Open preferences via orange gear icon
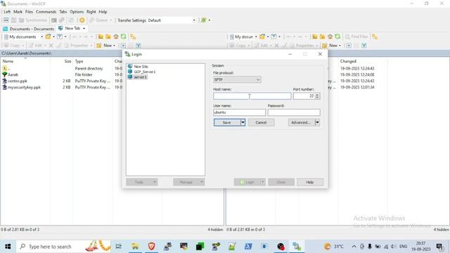450x253 pixels. pos(82,20)
